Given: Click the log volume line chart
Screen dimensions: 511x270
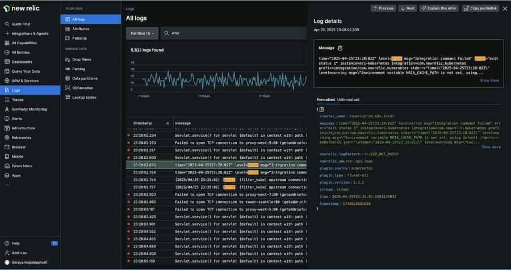Looking at the screenshot, I should coord(224,80).
